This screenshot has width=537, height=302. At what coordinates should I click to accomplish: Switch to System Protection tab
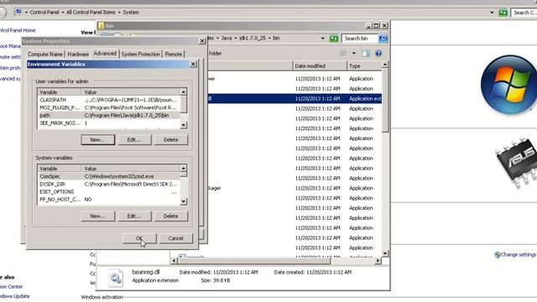[140, 54]
